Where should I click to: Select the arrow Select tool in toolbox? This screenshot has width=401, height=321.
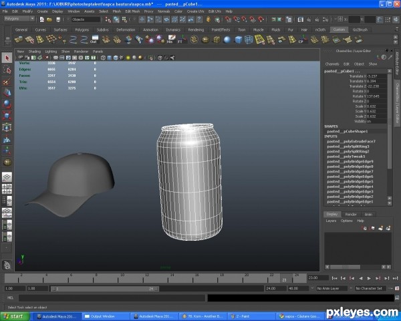(x=7, y=58)
